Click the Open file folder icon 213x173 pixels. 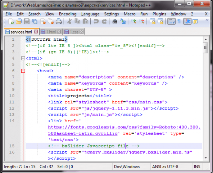point(19,21)
